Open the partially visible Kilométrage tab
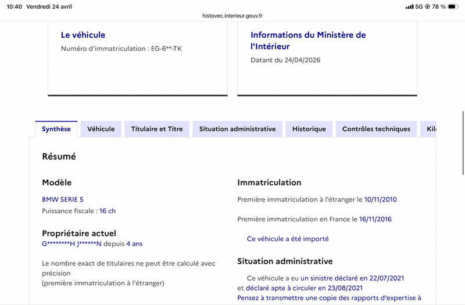465x305 pixels. pyautogui.click(x=428, y=129)
